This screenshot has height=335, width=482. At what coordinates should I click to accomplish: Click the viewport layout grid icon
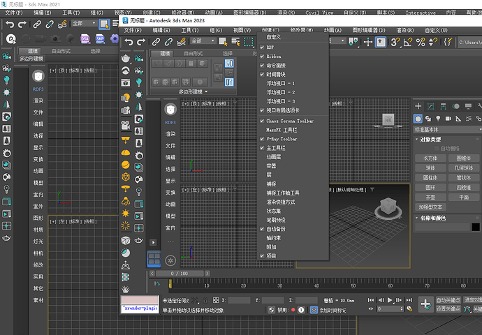tap(154, 258)
